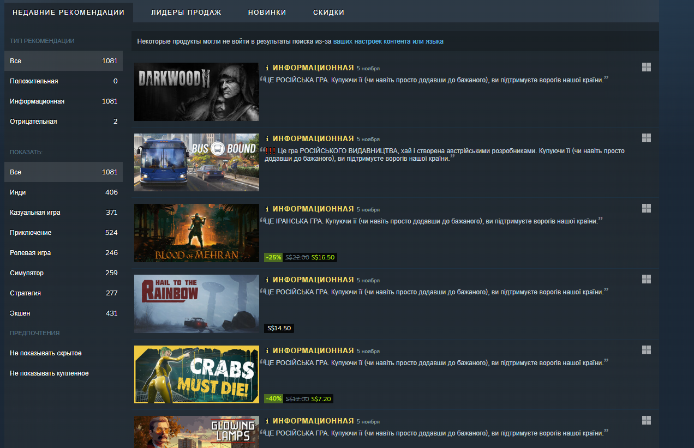Filter by Отрицательная recommendations
The width and height of the screenshot is (694, 448).
63,122
